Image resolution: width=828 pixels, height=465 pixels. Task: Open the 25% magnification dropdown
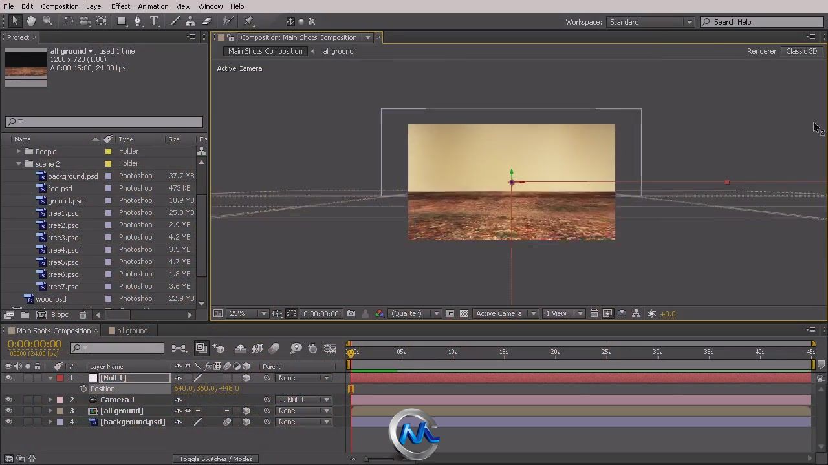[x=248, y=314]
